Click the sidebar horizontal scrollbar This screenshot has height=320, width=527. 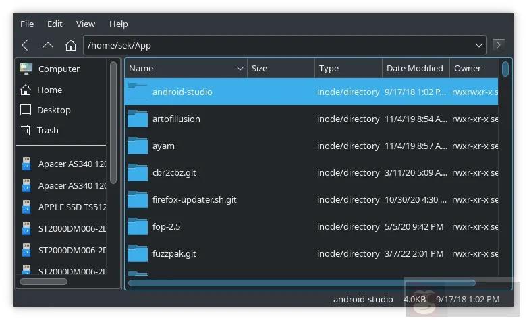[43, 282]
